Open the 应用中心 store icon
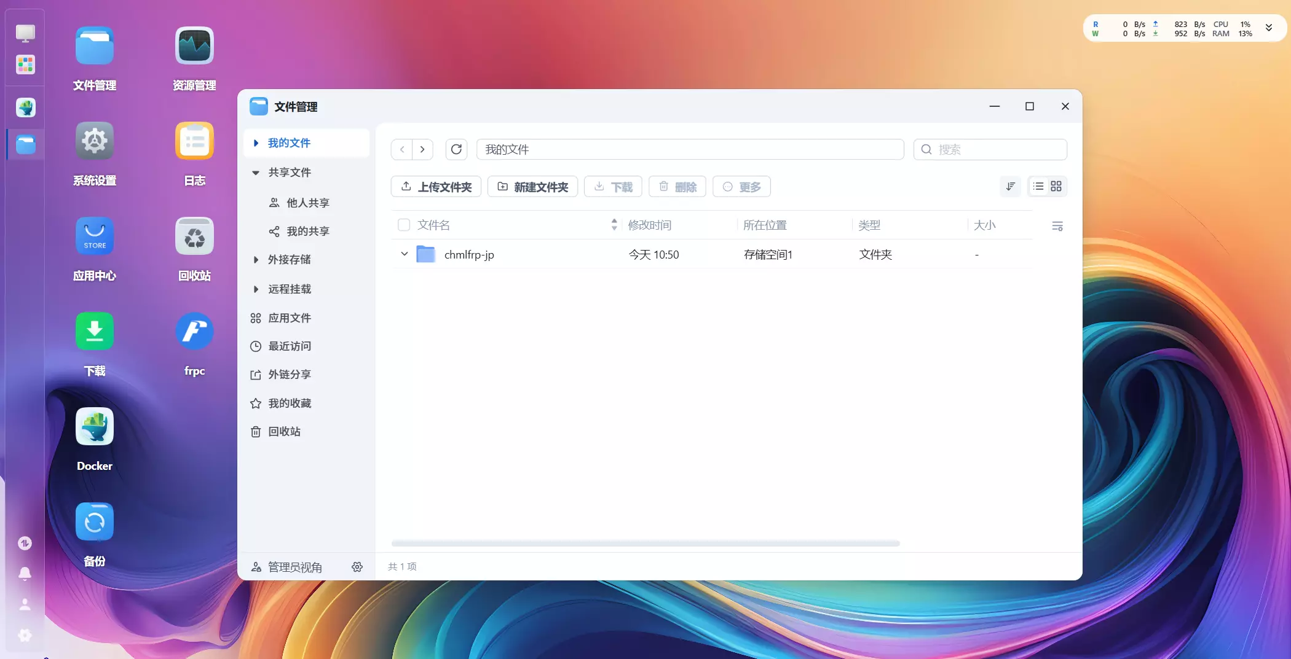Screen dimensions: 1291x659 tap(94, 236)
